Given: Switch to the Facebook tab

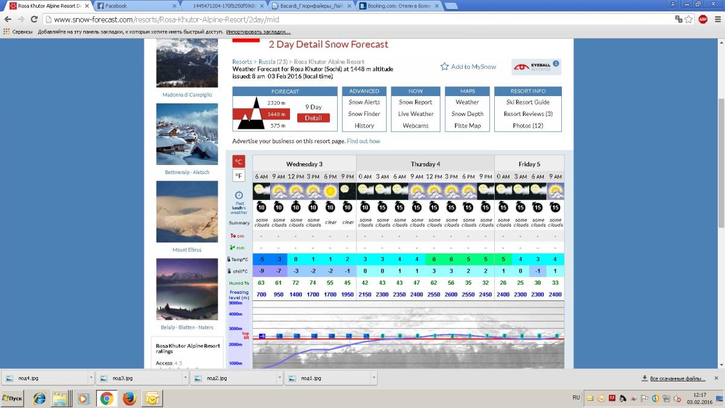Looking at the screenshot, I should point(138,5).
